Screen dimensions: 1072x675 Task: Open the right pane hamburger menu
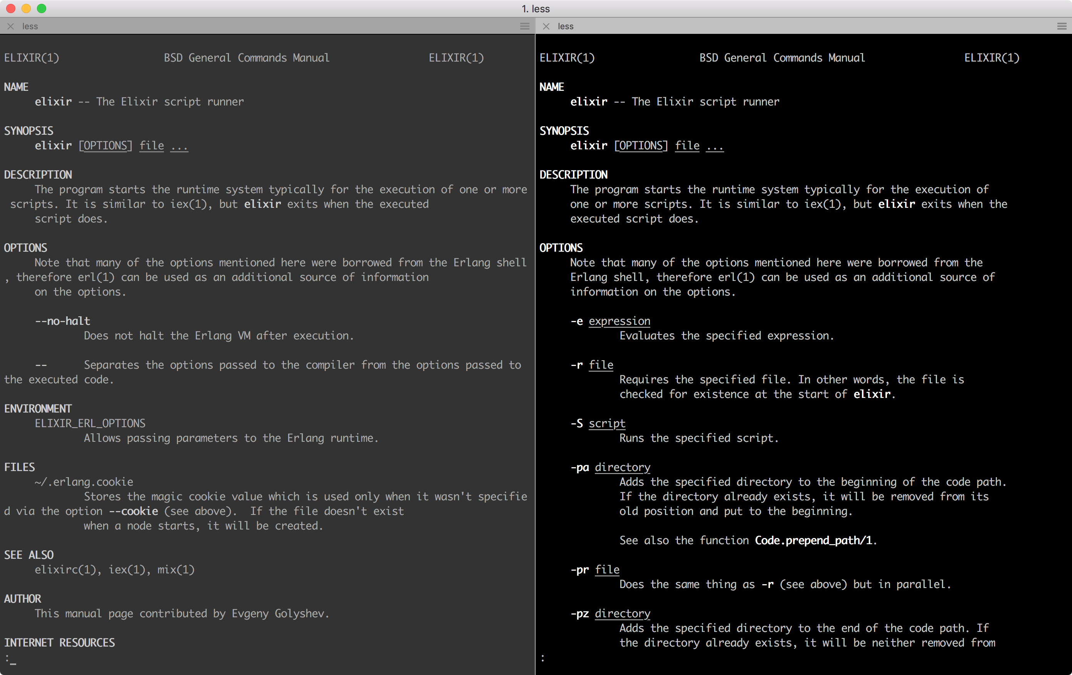pos(1061,26)
